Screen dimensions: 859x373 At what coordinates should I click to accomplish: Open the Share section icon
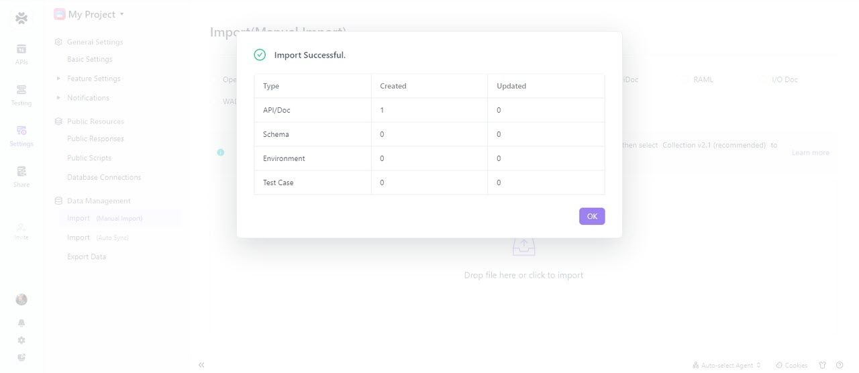(21, 176)
